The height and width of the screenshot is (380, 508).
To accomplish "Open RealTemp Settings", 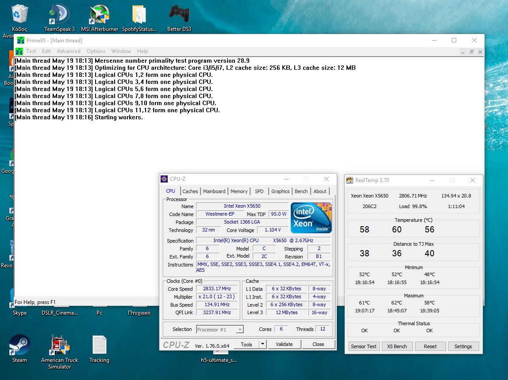I will point(463,346).
